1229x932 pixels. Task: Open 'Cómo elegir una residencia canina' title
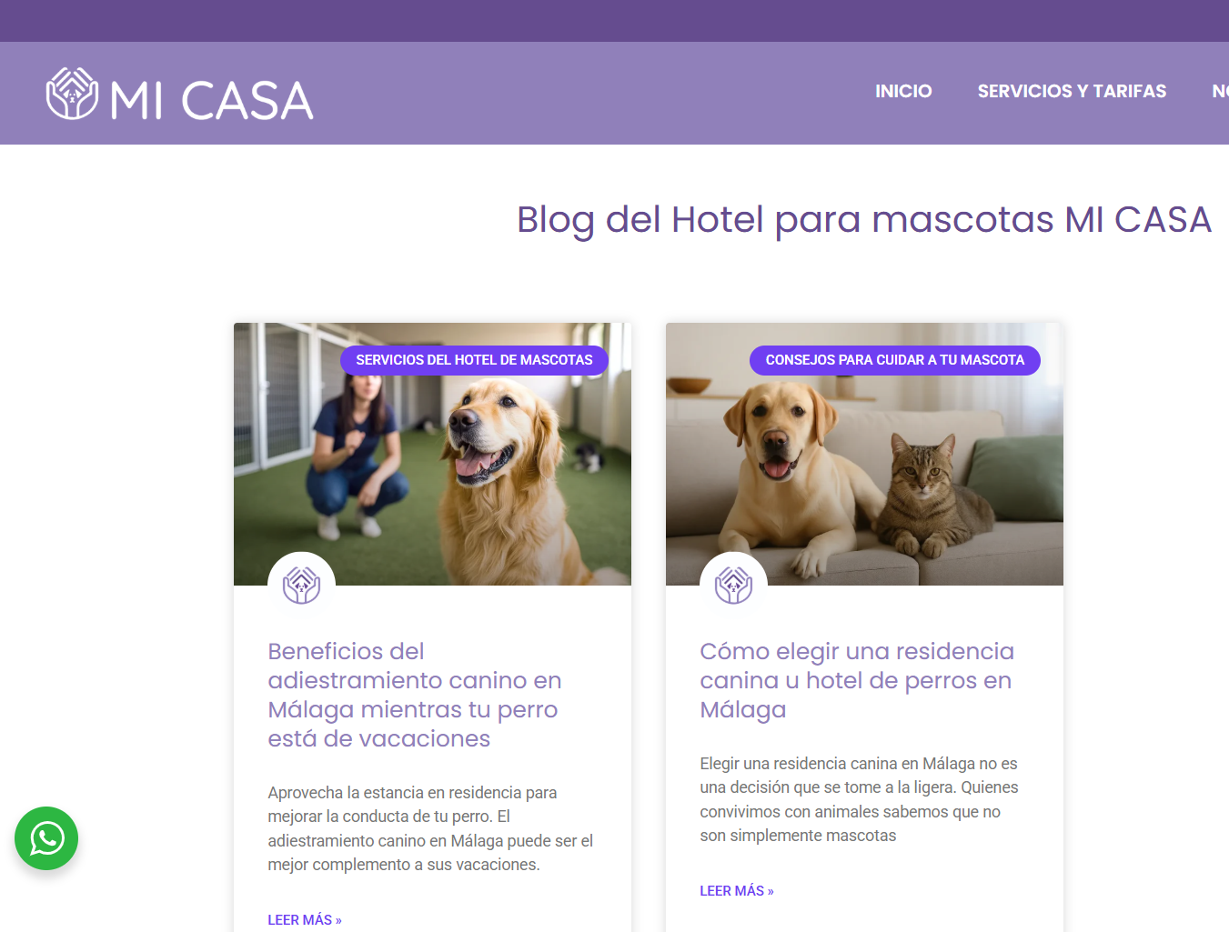click(857, 680)
